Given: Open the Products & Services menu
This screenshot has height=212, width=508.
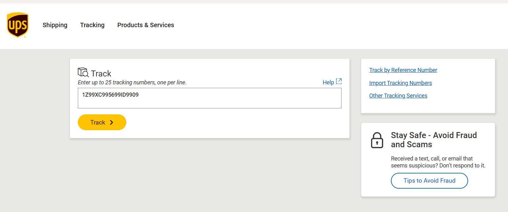Looking at the screenshot, I should pos(146,25).
